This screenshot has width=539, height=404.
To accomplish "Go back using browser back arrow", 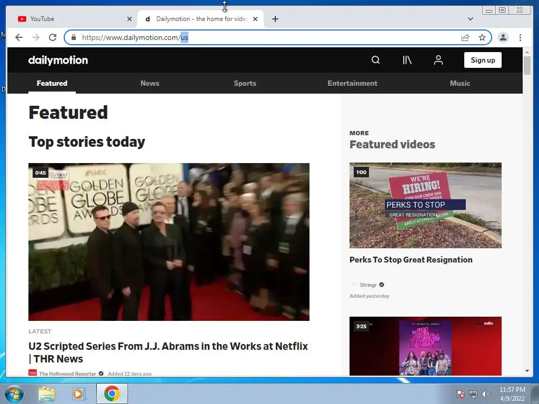I will click(x=19, y=37).
